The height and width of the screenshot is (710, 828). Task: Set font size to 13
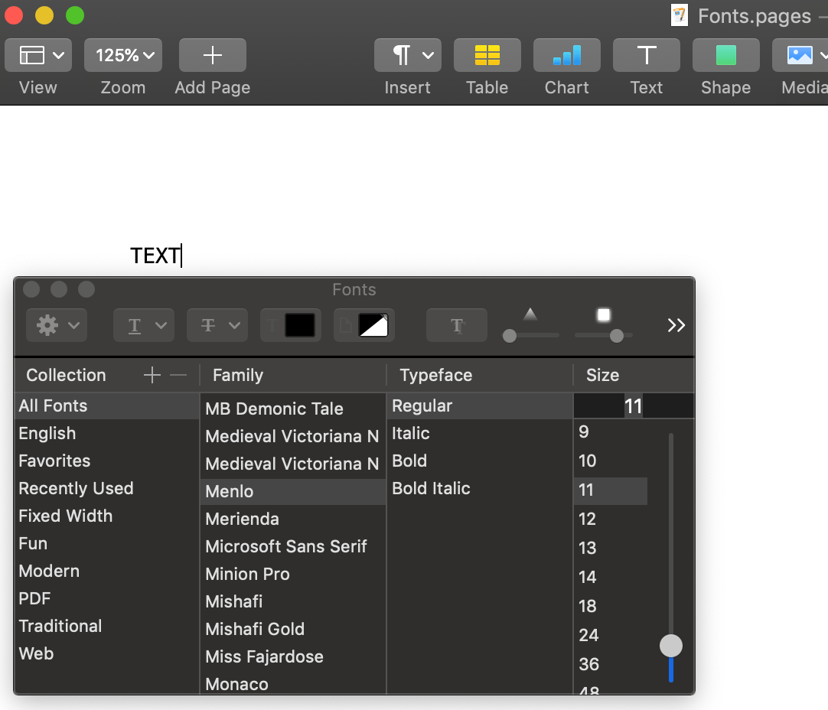tap(611, 548)
